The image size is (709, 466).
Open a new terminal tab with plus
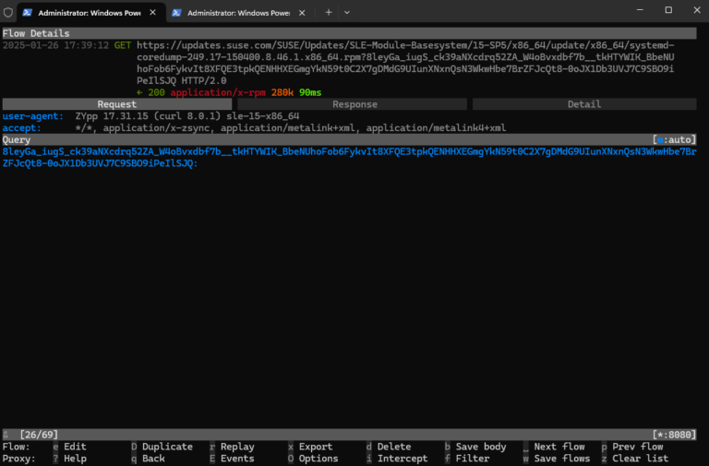(x=329, y=13)
